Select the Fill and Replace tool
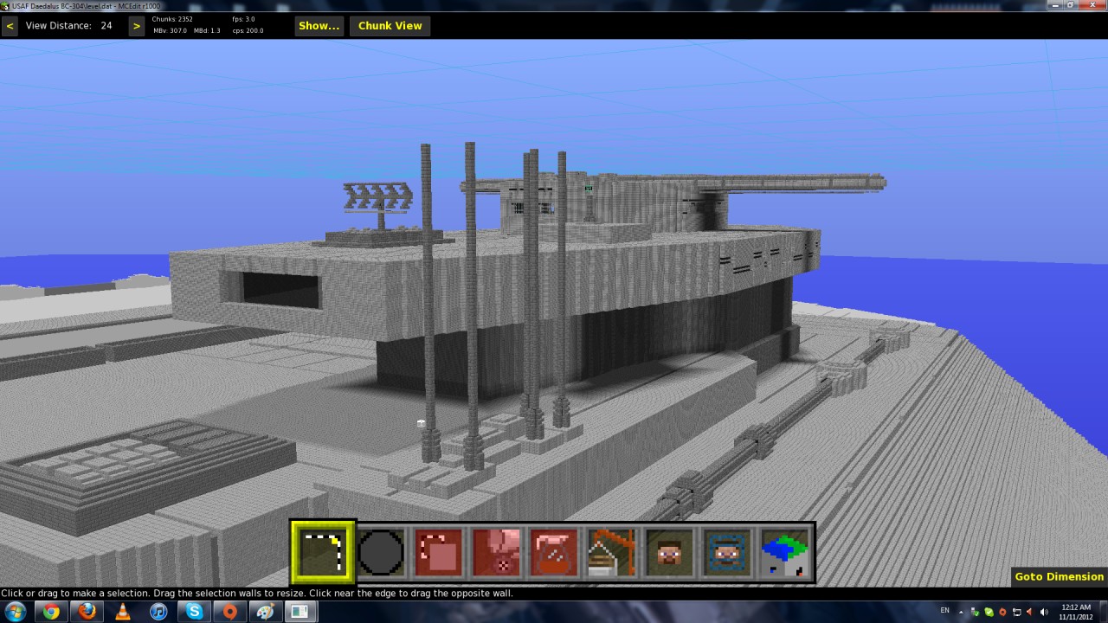This screenshot has height=623, width=1108. 495,551
